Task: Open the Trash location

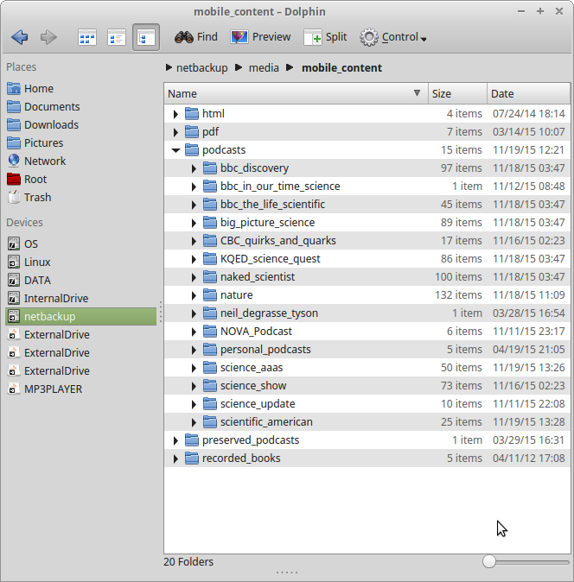Action: (37, 197)
